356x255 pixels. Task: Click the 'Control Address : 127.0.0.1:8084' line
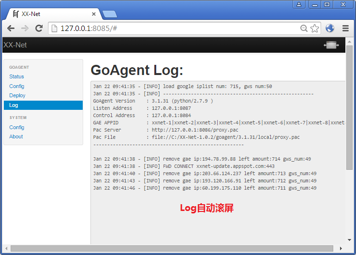(x=142, y=115)
